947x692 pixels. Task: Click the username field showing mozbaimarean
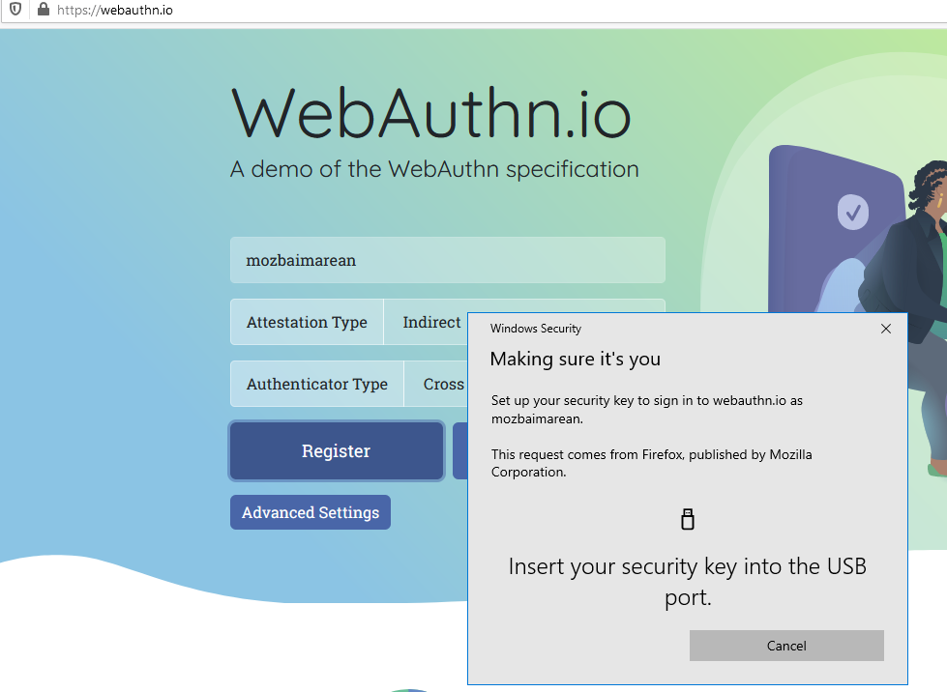[447, 260]
